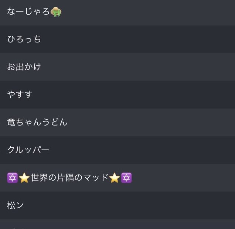Select the クルッパー entry
The image size is (235, 229).
pyautogui.click(x=28, y=150)
